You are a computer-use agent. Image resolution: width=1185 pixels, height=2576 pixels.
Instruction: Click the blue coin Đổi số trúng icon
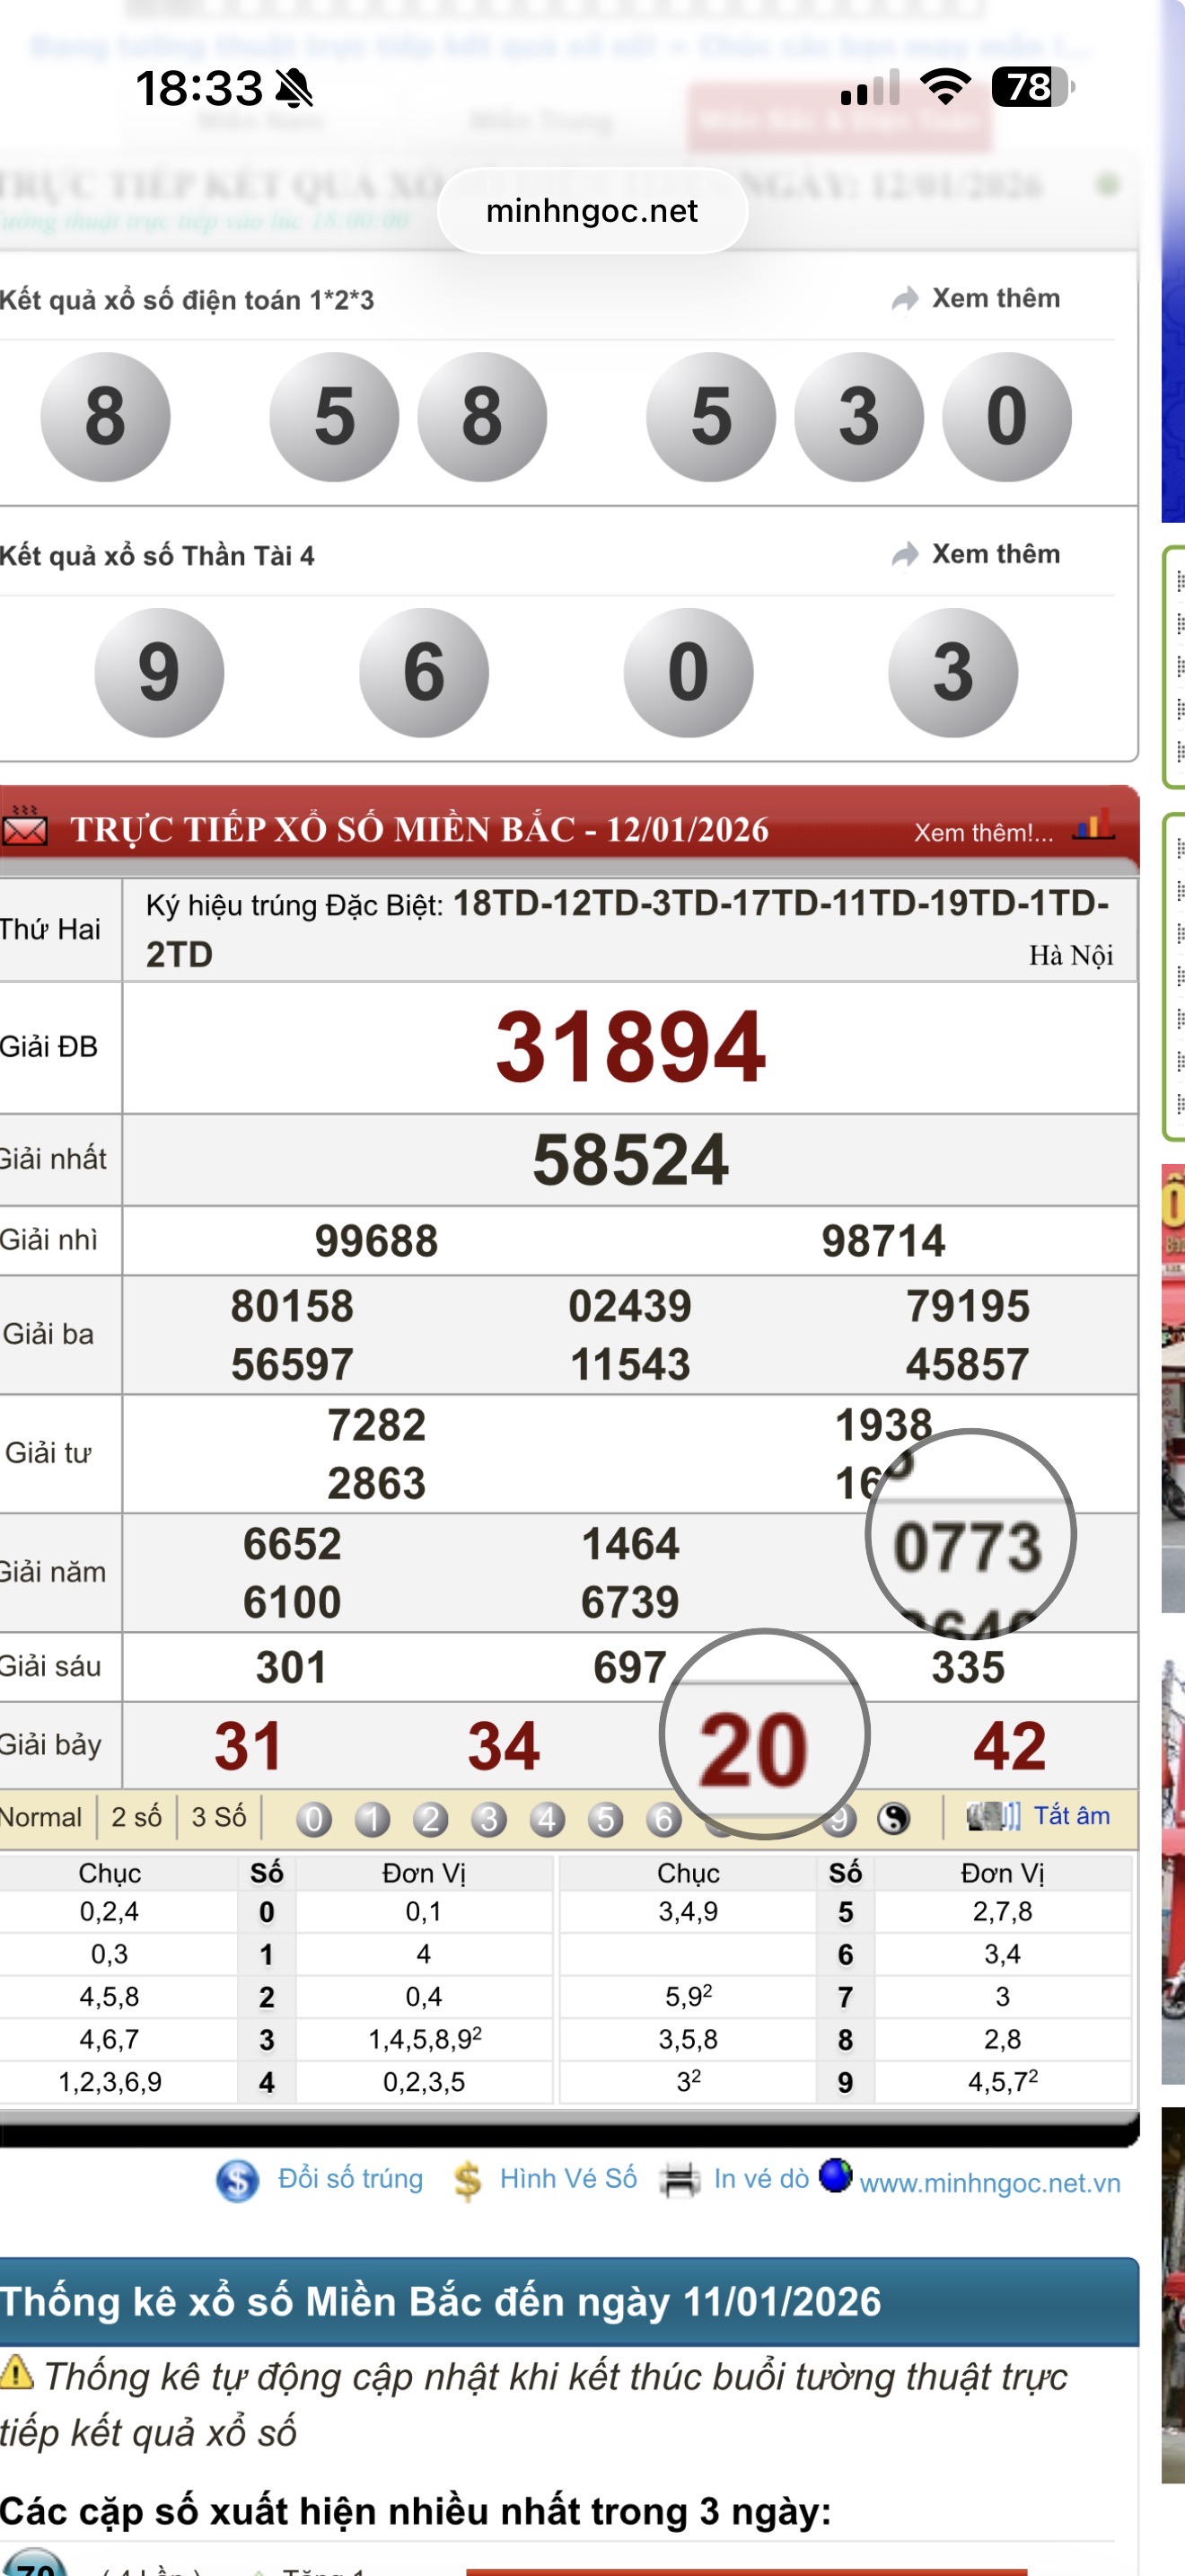(238, 2180)
